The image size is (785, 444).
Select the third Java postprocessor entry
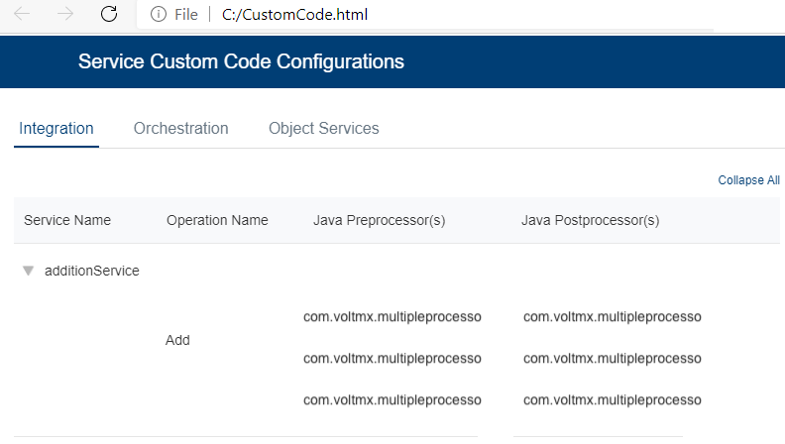click(613, 399)
